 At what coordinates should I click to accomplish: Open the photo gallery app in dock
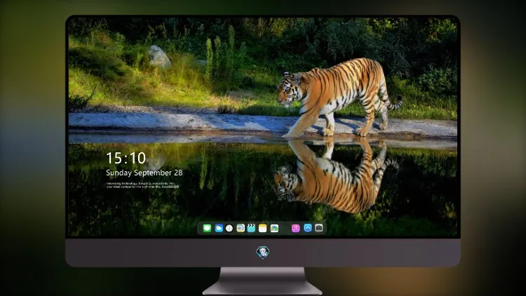click(274, 229)
